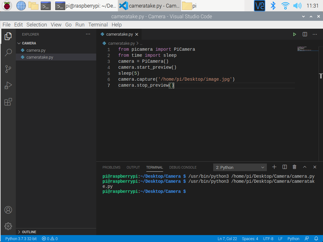Image resolution: width=323 pixels, height=242 pixels.
Task: Click the code minimap preview
Action: [308, 49]
